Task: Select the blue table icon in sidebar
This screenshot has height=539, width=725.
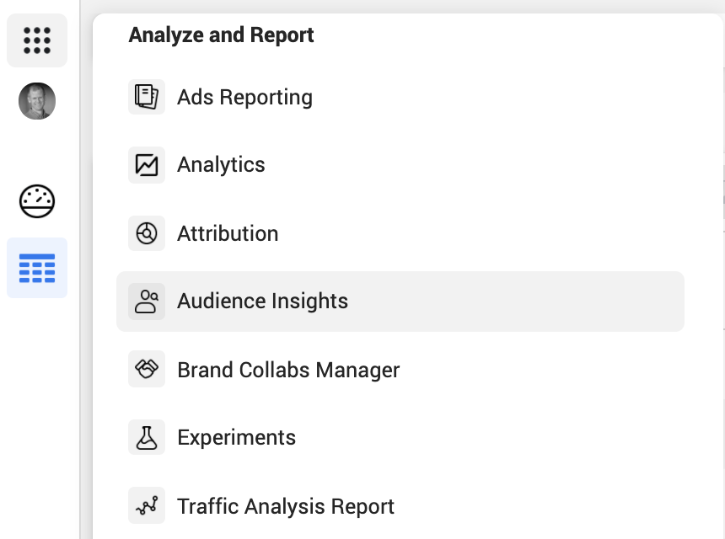Action: (37, 268)
